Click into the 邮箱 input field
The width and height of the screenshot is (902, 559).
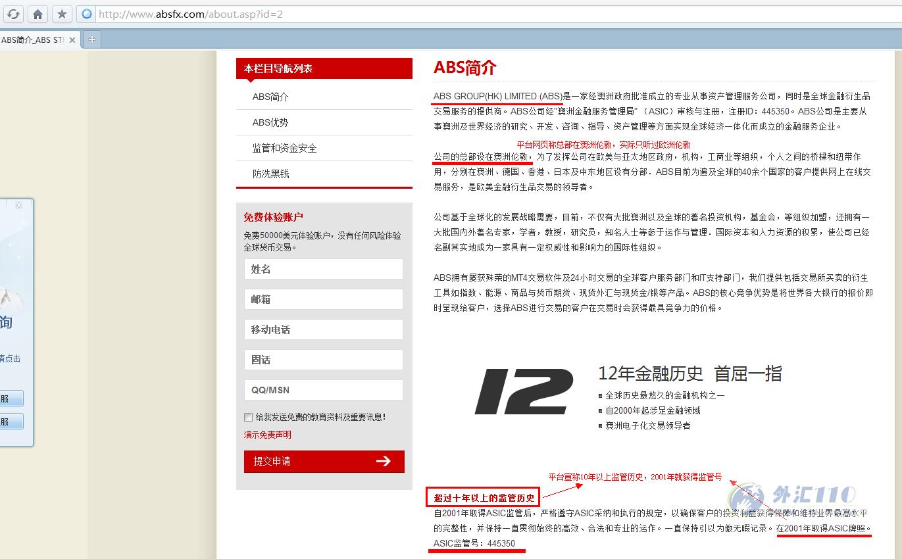323,299
